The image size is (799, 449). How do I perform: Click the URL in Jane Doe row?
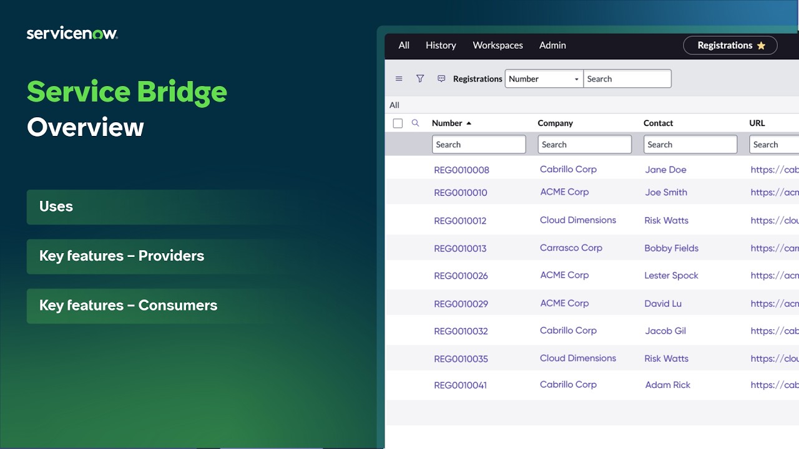coord(775,170)
